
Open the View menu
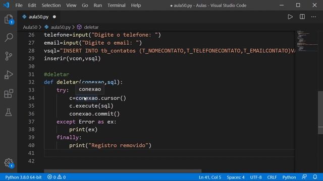(71, 6)
